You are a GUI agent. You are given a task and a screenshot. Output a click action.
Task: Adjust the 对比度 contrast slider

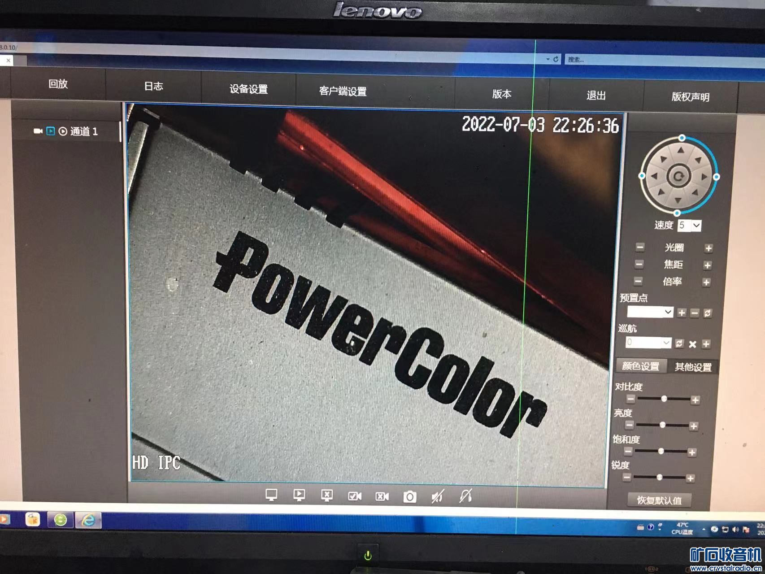coord(663,399)
